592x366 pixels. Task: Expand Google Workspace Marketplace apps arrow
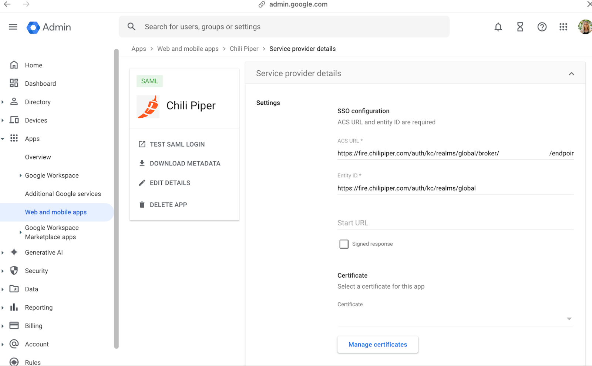point(20,232)
